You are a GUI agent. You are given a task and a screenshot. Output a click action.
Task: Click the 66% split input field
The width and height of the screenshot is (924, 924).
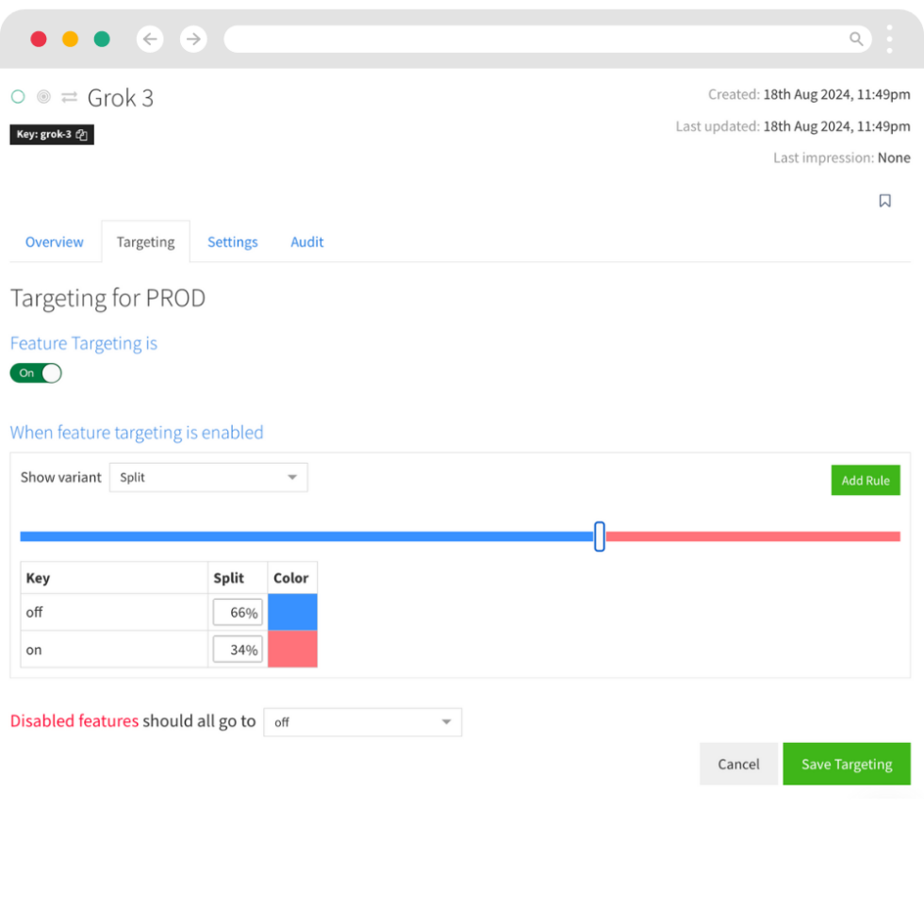pyautogui.click(x=237, y=611)
